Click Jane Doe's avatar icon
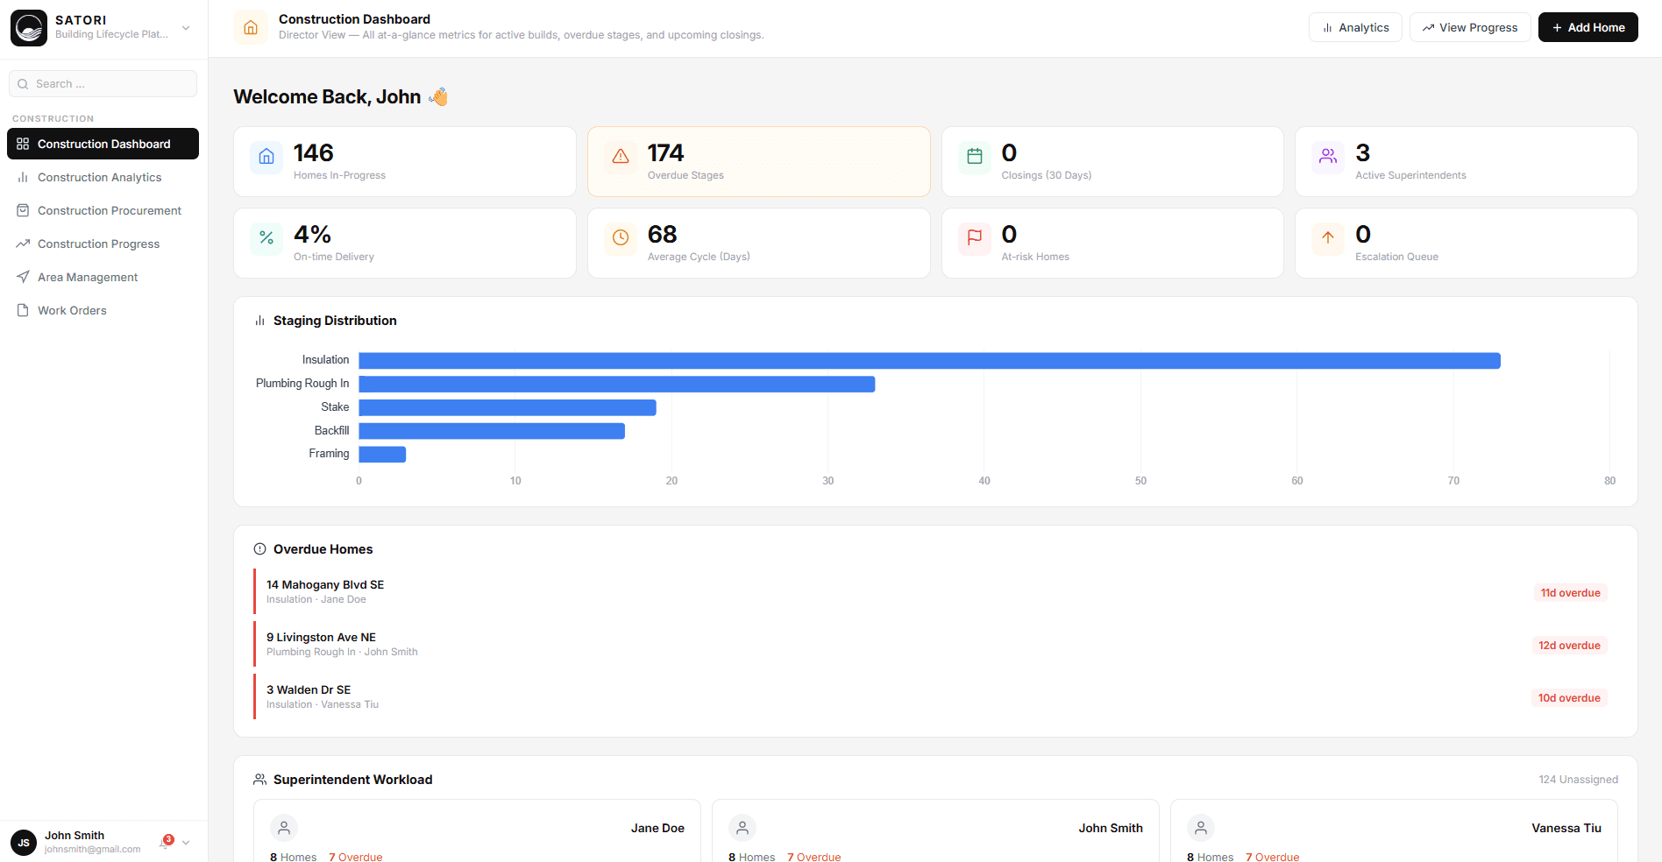The height and width of the screenshot is (862, 1662). point(284,828)
